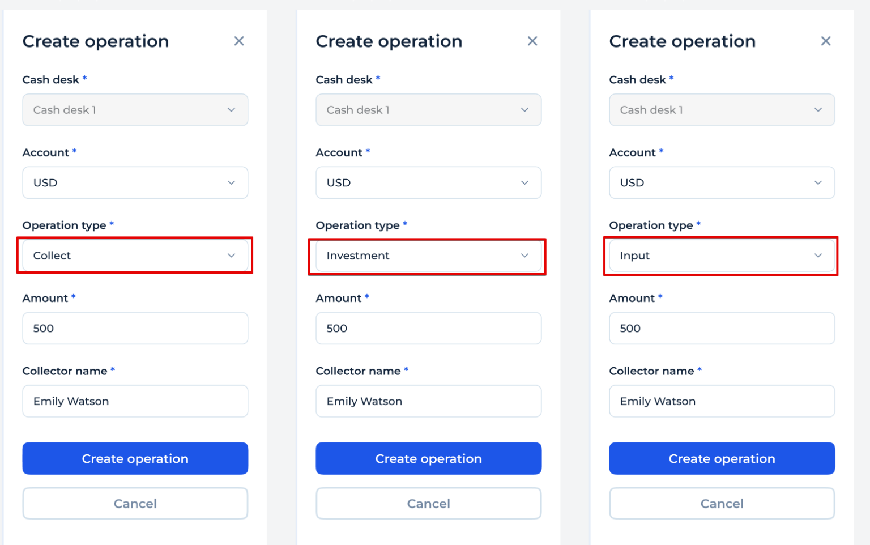Image resolution: width=870 pixels, height=545 pixels.
Task: Open the Input operation type dropdown
Action: [x=722, y=256]
